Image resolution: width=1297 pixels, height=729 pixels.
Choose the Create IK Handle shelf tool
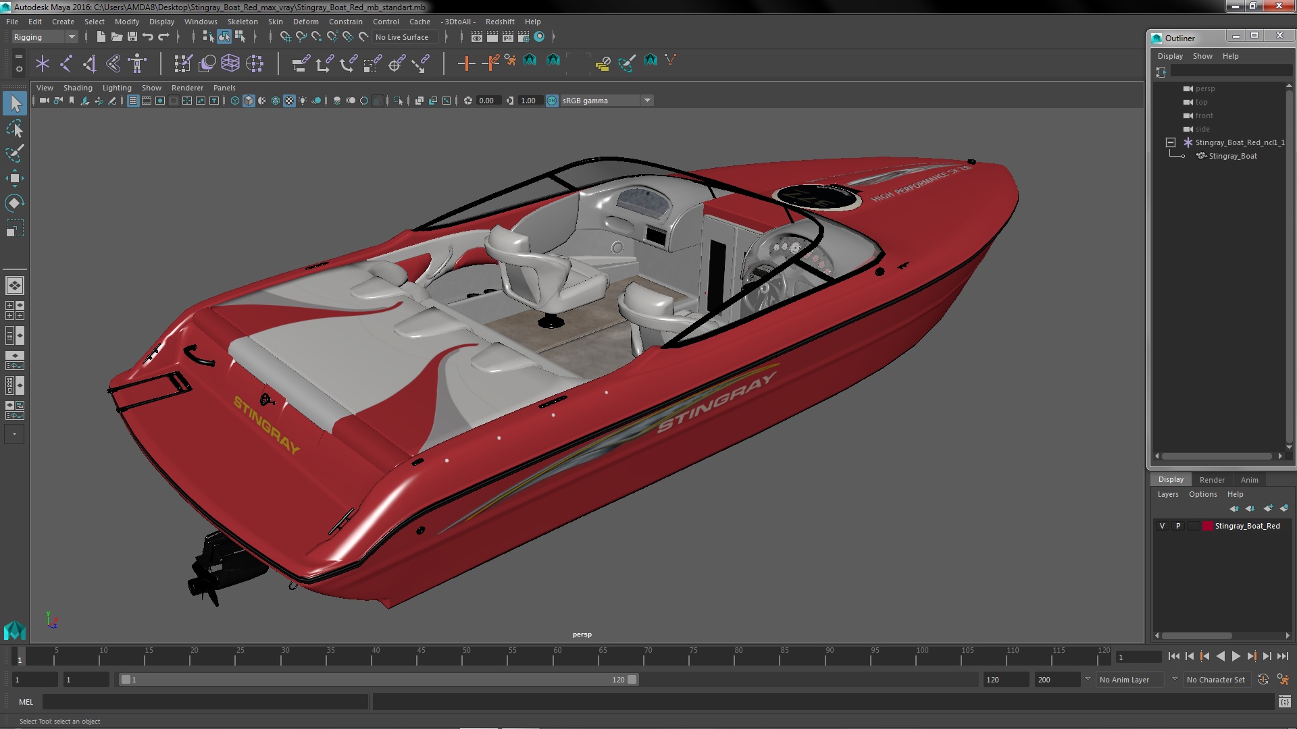tap(90, 63)
